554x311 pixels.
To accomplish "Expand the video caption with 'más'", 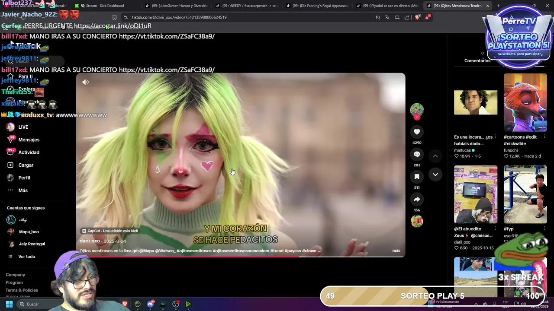I will click(x=396, y=251).
